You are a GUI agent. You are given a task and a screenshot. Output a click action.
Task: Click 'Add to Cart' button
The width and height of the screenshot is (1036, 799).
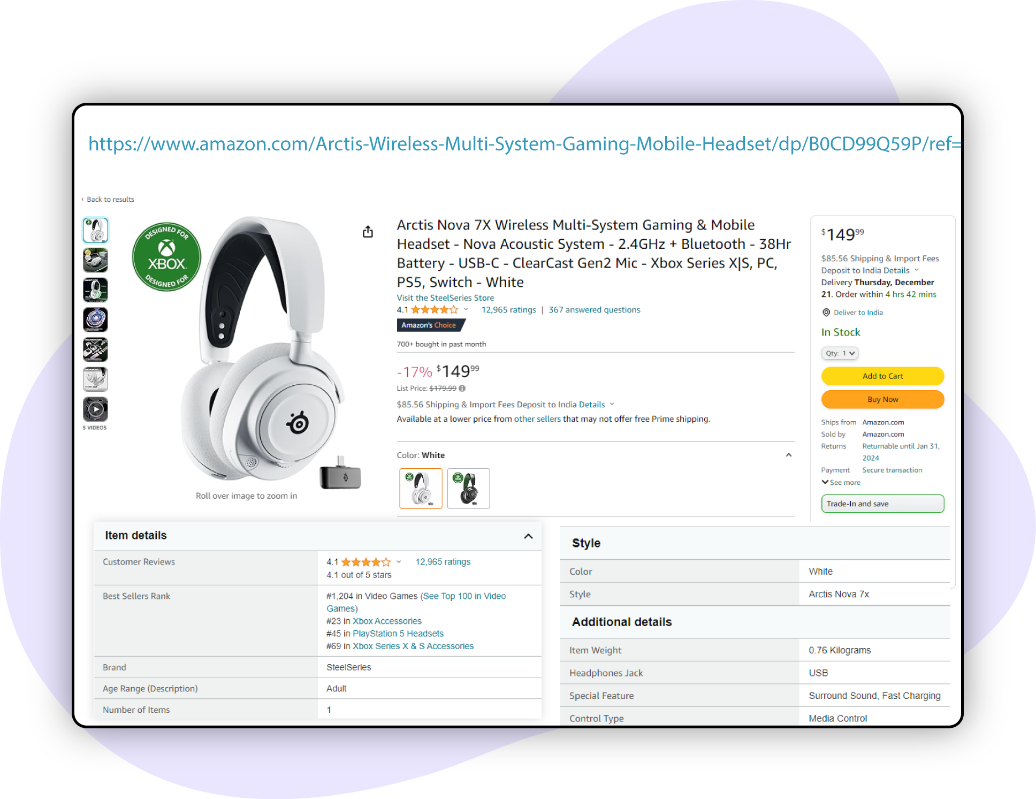881,376
